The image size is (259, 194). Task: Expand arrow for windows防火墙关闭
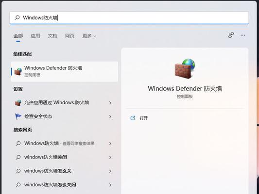110,158
